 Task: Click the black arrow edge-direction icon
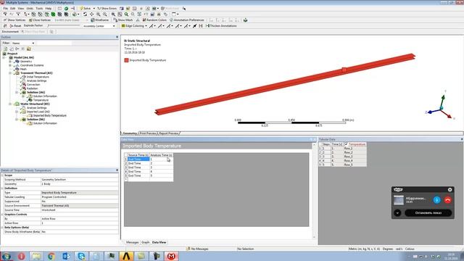pos(195,26)
